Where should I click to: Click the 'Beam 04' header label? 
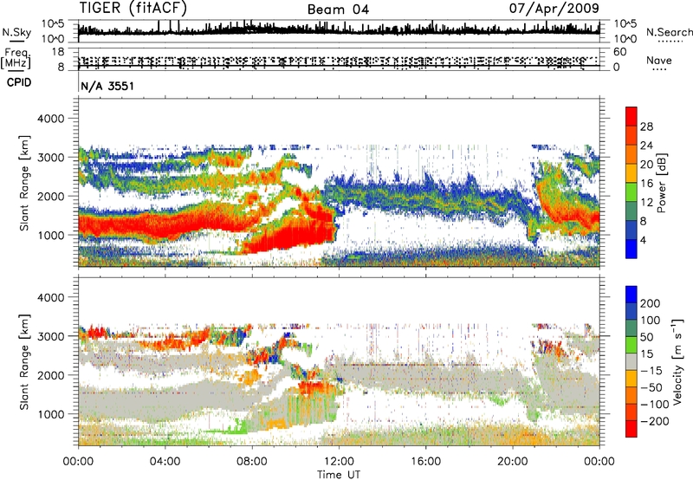338,10
